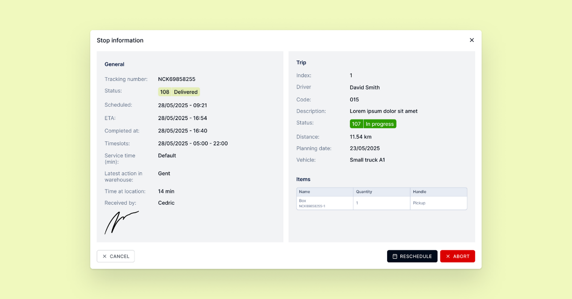Close the Stop information dialog
Image resolution: width=572 pixels, height=299 pixels.
(x=471, y=40)
